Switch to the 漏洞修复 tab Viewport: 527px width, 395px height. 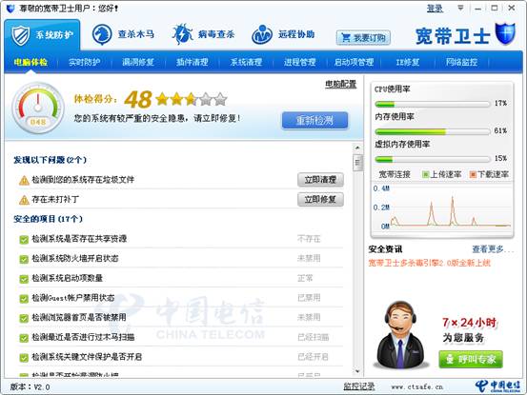click(x=138, y=62)
